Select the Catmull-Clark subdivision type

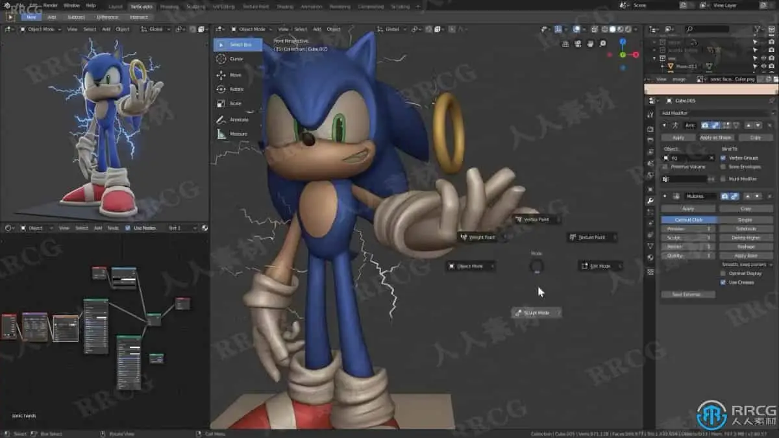pos(689,220)
